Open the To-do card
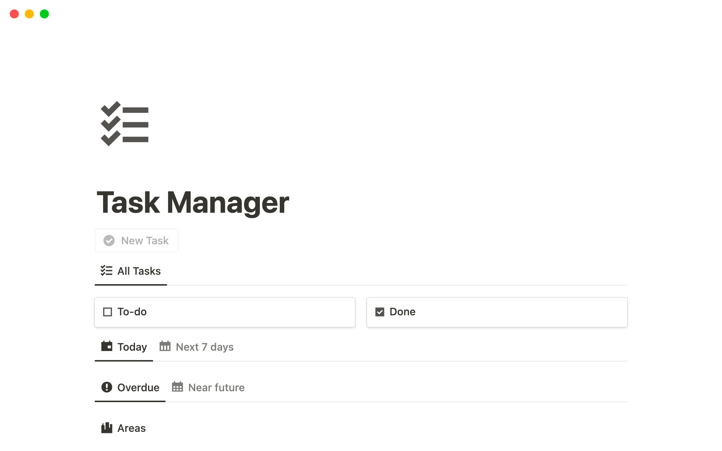This screenshot has height=451, width=722. (225, 312)
